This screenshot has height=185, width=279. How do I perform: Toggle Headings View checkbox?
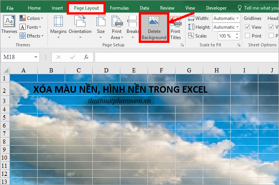pyautogui.click(x=271, y=27)
